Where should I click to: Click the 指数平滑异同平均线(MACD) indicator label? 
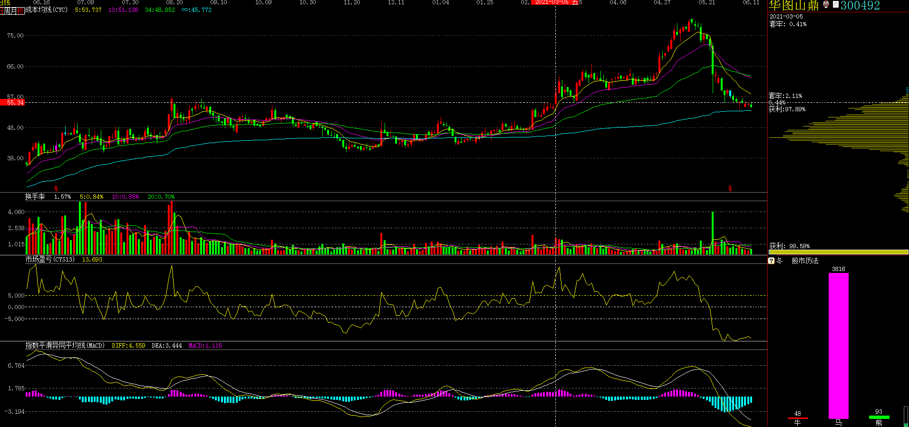point(65,345)
